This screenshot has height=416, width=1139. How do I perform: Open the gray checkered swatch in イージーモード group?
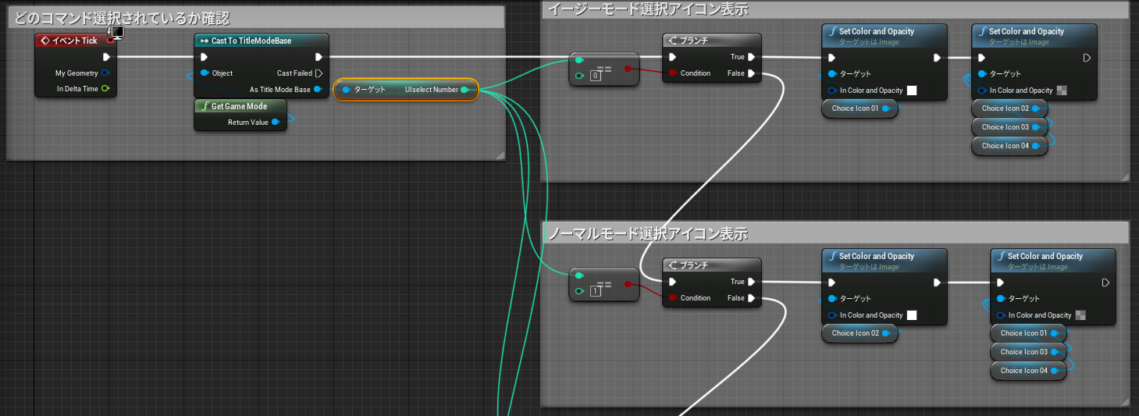point(1062,91)
